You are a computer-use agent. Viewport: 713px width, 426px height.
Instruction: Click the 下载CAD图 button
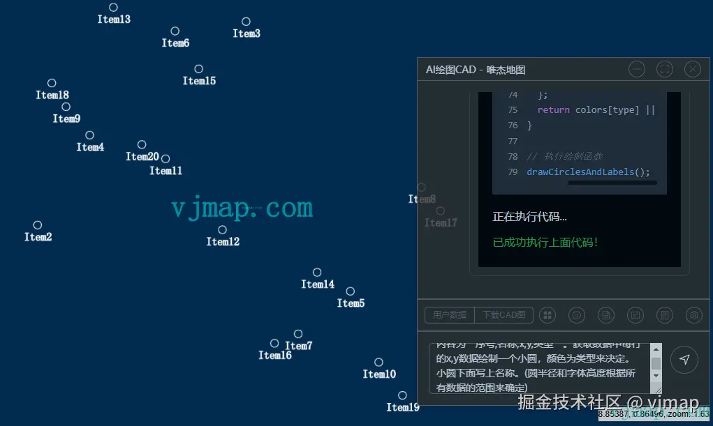[503, 315]
